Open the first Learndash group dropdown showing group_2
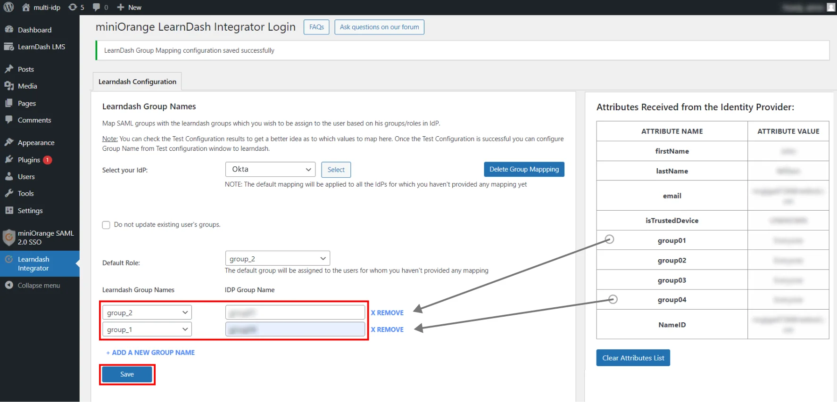Image resolution: width=837 pixels, height=402 pixels. 147,312
